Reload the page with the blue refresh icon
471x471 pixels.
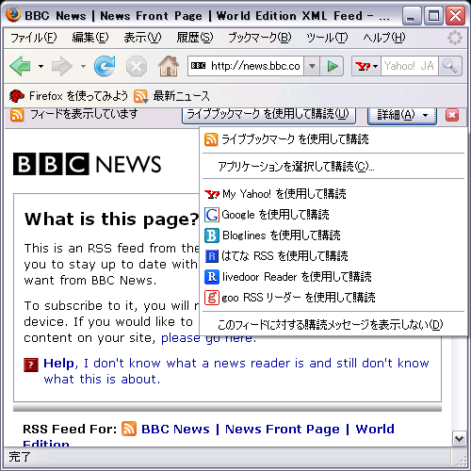tap(105, 66)
